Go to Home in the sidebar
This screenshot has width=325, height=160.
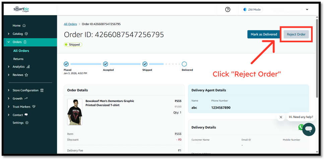pyautogui.click(x=17, y=25)
